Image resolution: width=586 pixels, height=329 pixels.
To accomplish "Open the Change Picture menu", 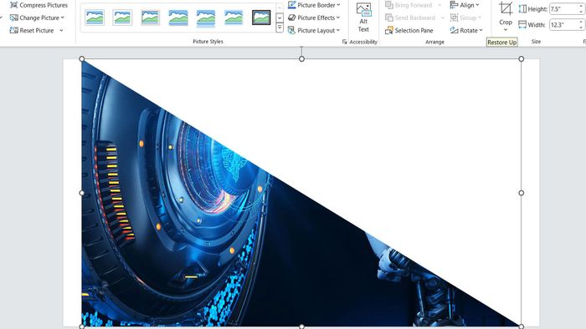I will 37,18.
